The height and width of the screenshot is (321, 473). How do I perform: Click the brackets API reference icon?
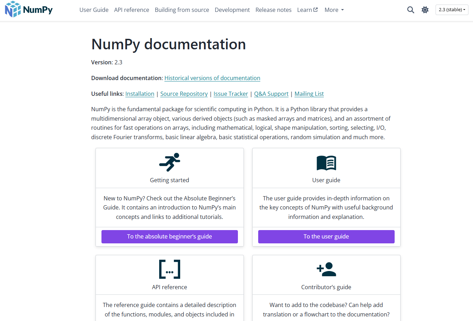[x=170, y=269]
